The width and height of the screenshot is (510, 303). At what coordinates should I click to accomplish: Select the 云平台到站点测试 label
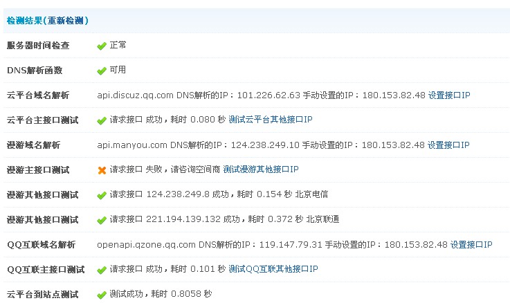[43, 295]
